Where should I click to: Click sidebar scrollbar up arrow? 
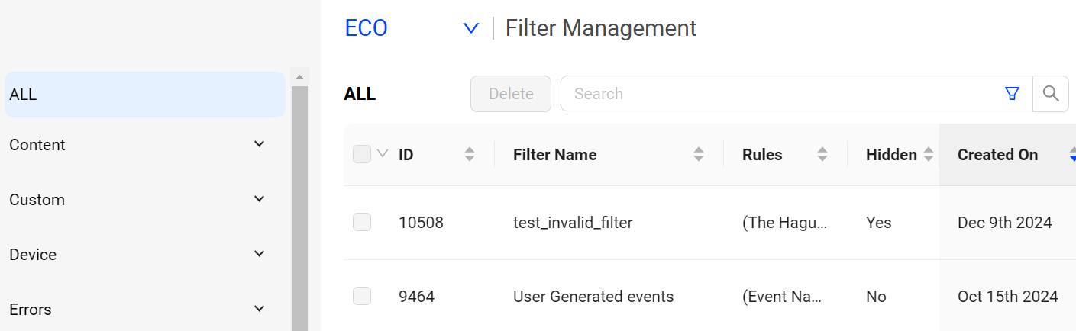[x=299, y=77]
